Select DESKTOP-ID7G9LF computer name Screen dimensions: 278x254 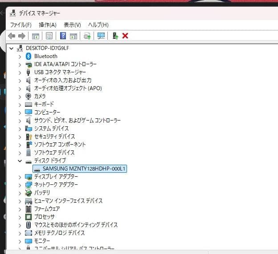click(47, 48)
